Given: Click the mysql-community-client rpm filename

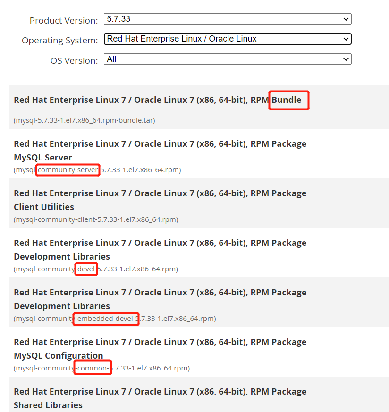Looking at the screenshot, I should coord(96,219).
